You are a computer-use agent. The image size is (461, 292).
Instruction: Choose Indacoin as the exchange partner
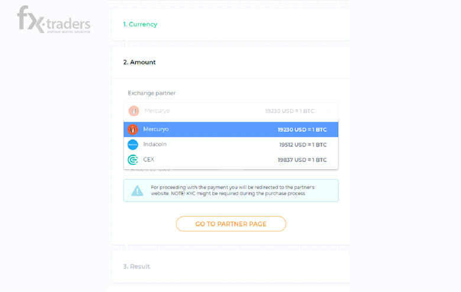coord(155,145)
